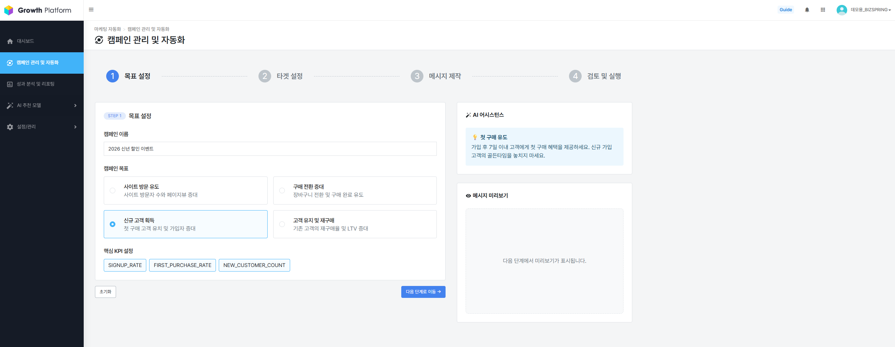The height and width of the screenshot is (347, 895).
Task: Click the 캠페인 이름 input field
Action: pos(270,149)
